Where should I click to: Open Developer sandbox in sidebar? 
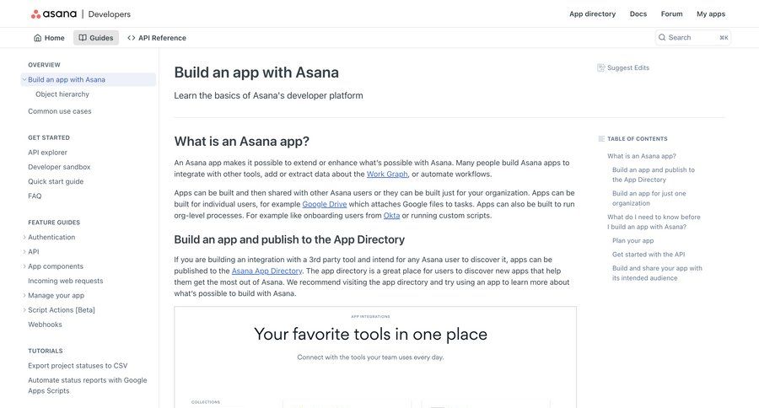(x=59, y=167)
